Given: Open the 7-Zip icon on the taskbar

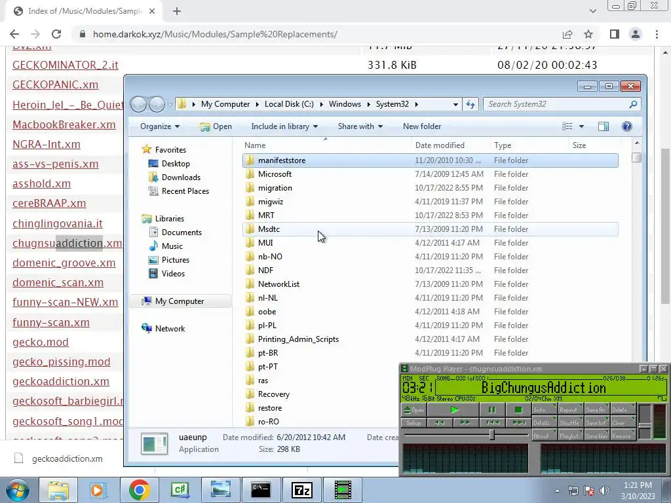Looking at the screenshot, I should (301, 490).
